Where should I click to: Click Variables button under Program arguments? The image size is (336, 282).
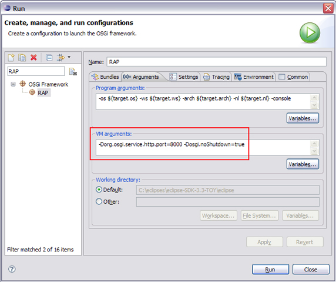point(303,118)
